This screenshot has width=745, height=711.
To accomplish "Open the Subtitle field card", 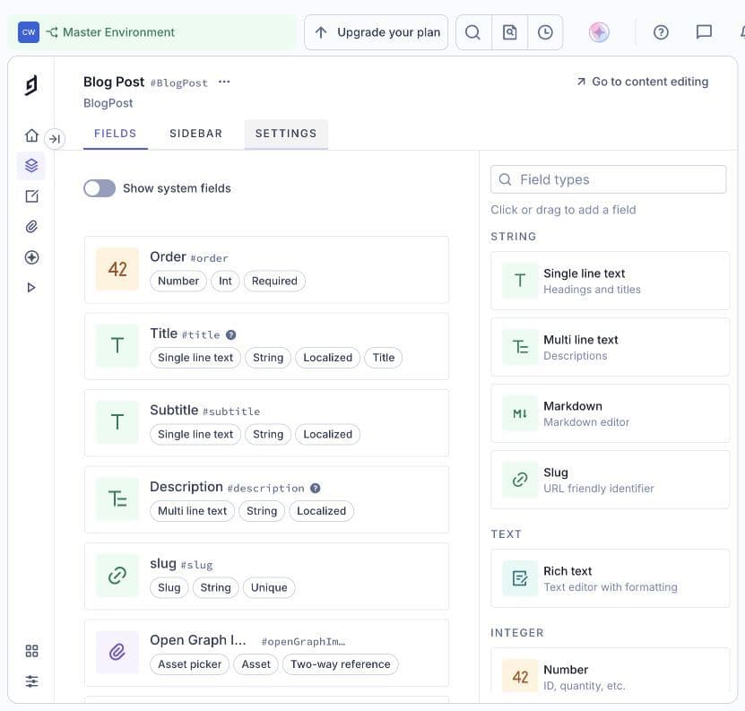I will 266,423.
